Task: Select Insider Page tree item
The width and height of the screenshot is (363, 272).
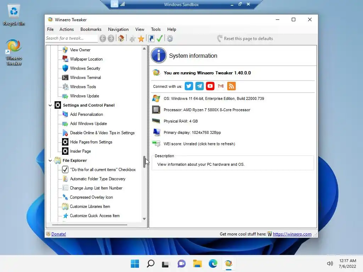Action: pos(80,151)
